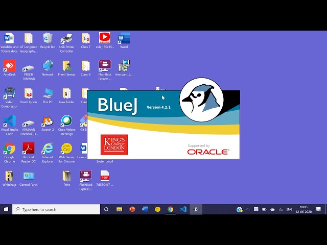
Task: Open This PC
Action: (x=48, y=95)
